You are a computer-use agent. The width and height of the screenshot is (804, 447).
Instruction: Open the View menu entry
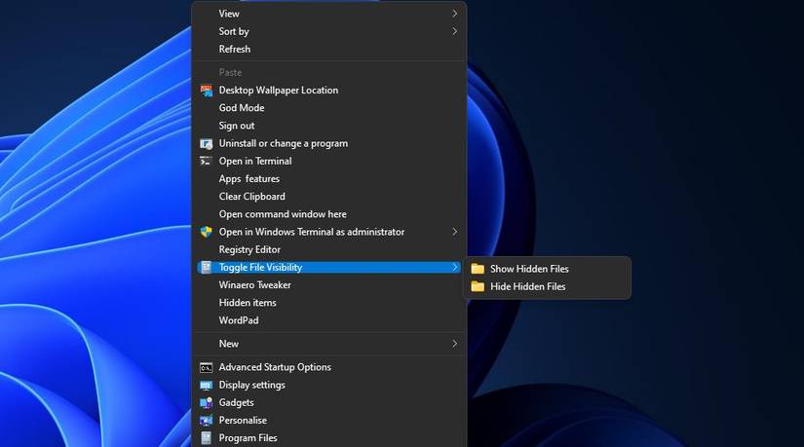coord(329,14)
